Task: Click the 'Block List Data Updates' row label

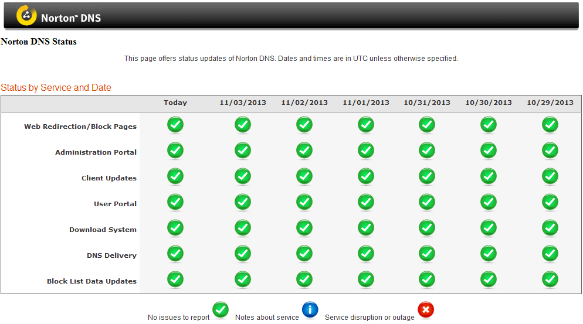Action: click(91, 281)
